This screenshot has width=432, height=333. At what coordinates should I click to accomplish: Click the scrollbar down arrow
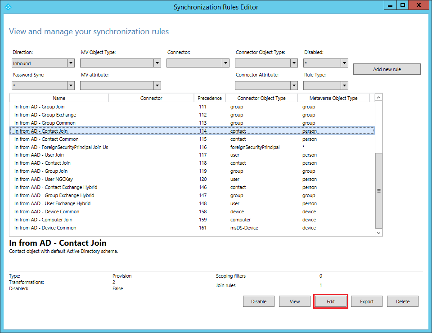pos(378,232)
